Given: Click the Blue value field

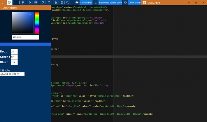Looking at the screenshot, I should click(x=14, y=62).
